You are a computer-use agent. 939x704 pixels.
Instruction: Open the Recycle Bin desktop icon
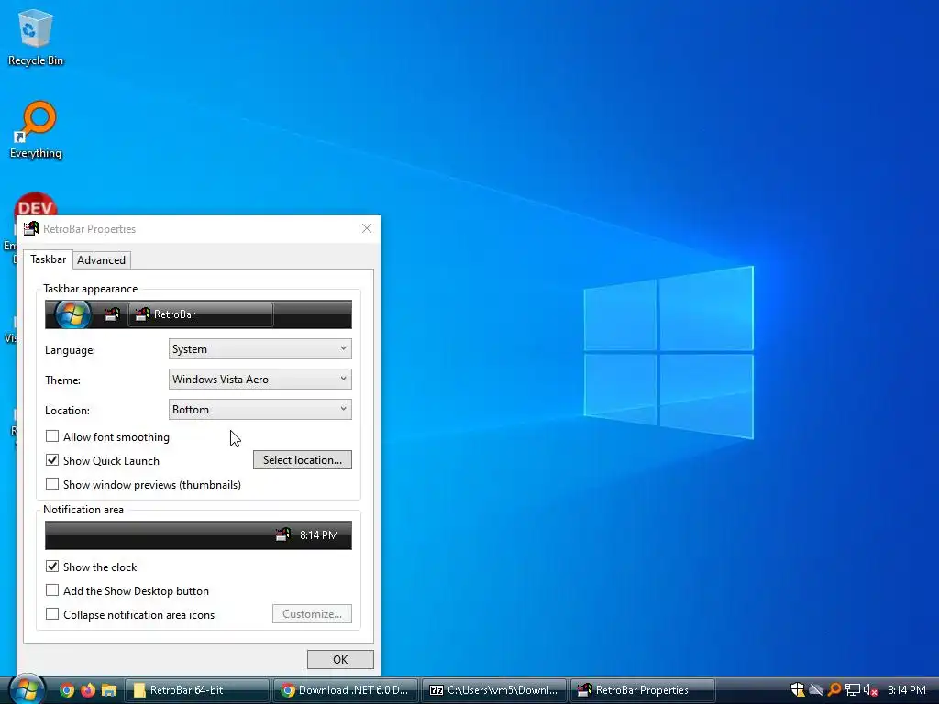click(36, 38)
